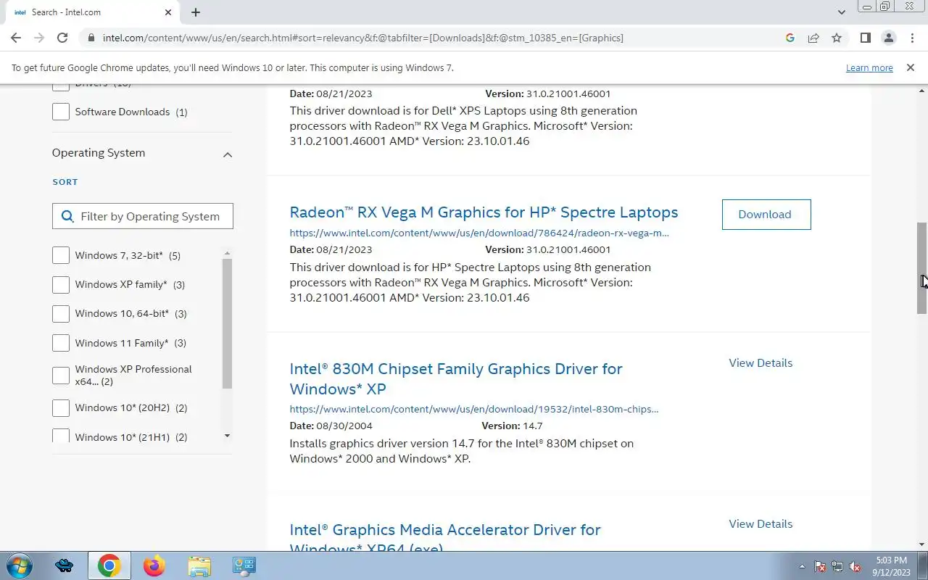Image resolution: width=928 pixels, height=580 pixels.
Task: Select SORT label in Operating System
Action: (x=65, y=182)
